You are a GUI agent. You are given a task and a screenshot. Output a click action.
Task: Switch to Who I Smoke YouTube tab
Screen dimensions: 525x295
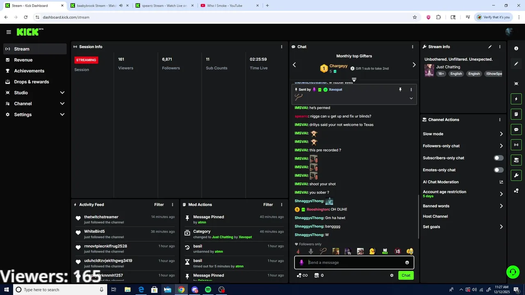pos(230,6)
